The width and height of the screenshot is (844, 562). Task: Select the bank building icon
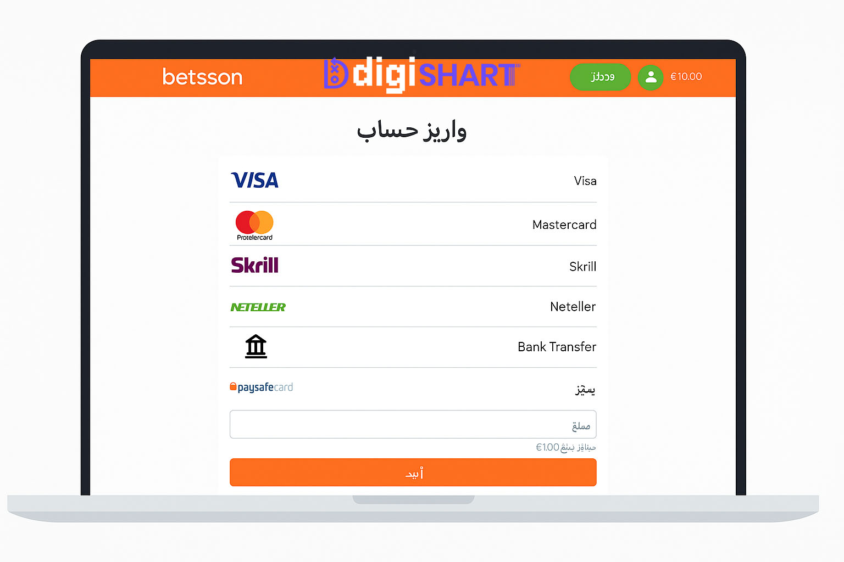tap(256, 346)
